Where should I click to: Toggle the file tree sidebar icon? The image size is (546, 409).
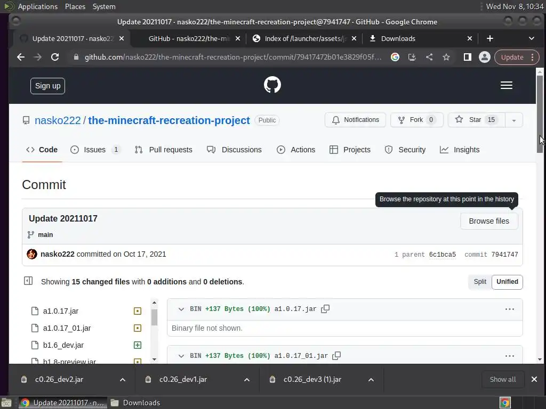tap(28, 281)
